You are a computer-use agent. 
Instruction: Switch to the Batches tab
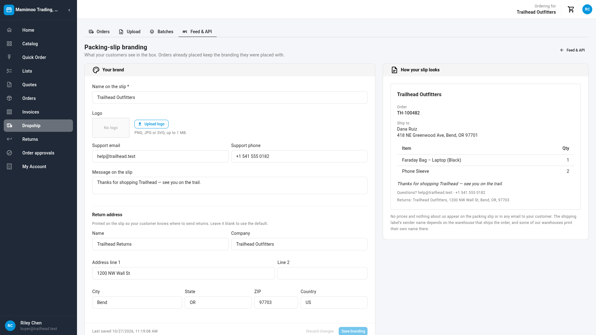(161, 32)
